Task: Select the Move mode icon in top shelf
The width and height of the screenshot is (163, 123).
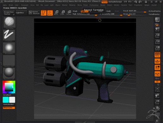Action: [x=56, y=13]
